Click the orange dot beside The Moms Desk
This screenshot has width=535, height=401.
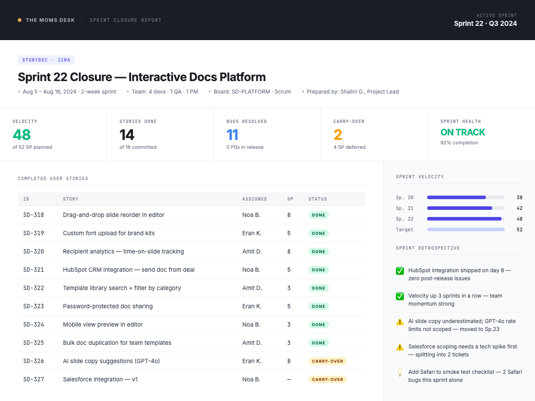click(x=20, y=20)
